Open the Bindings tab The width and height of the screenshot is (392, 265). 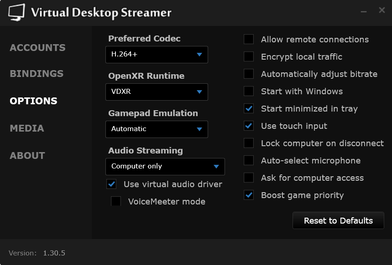click(x=37, y=74)
